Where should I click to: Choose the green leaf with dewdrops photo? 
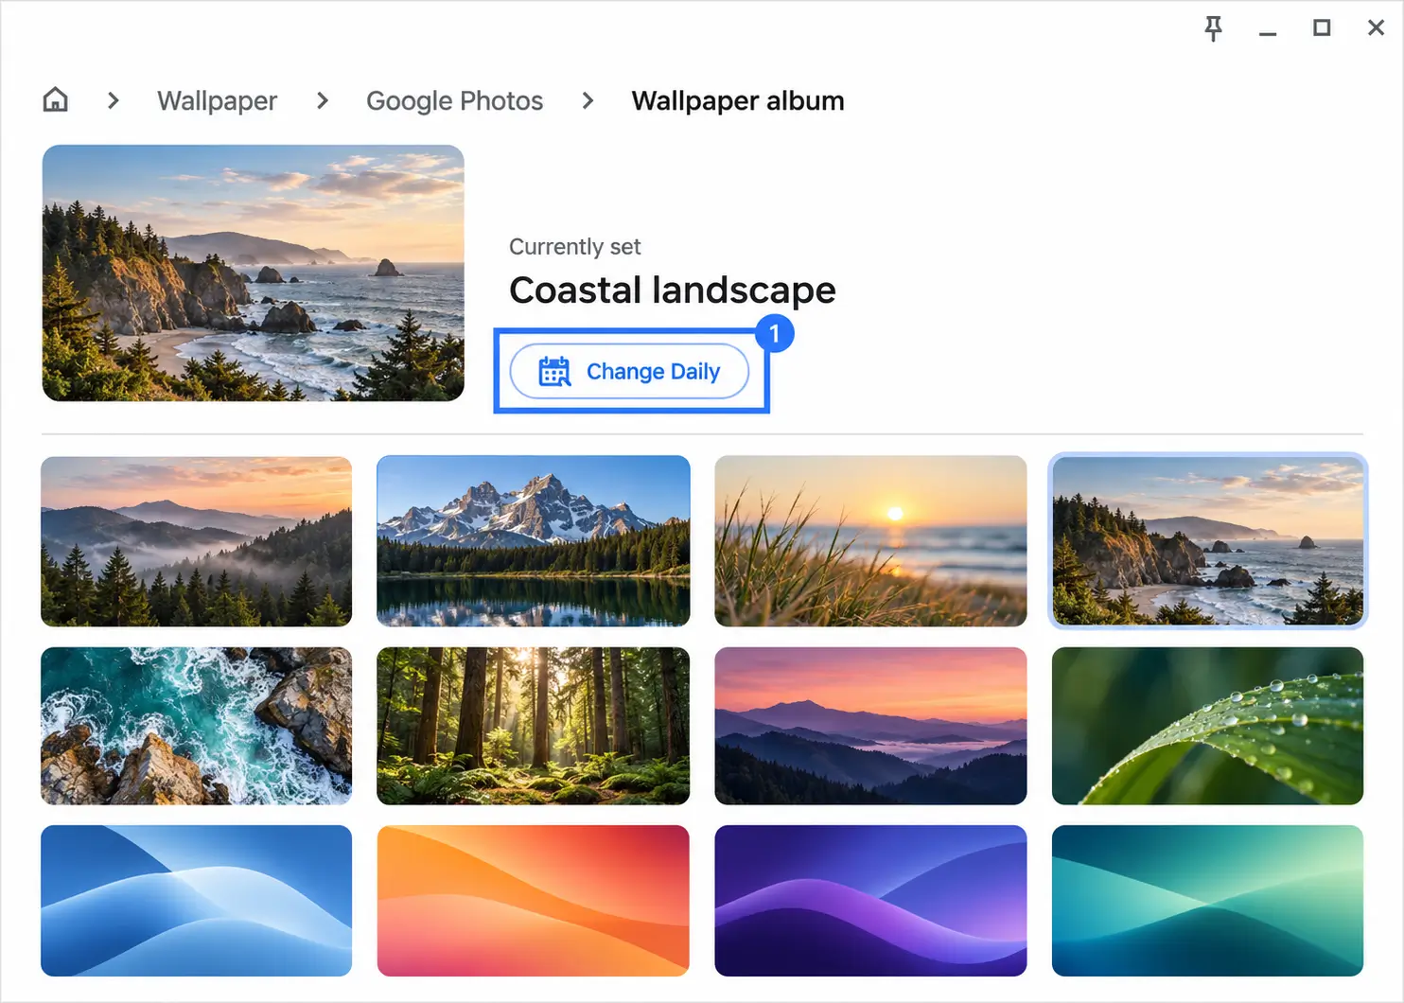pos(1208,726)
